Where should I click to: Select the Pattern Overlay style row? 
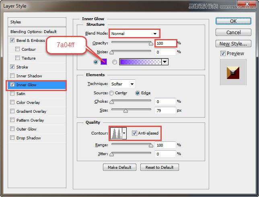point(37,120)
